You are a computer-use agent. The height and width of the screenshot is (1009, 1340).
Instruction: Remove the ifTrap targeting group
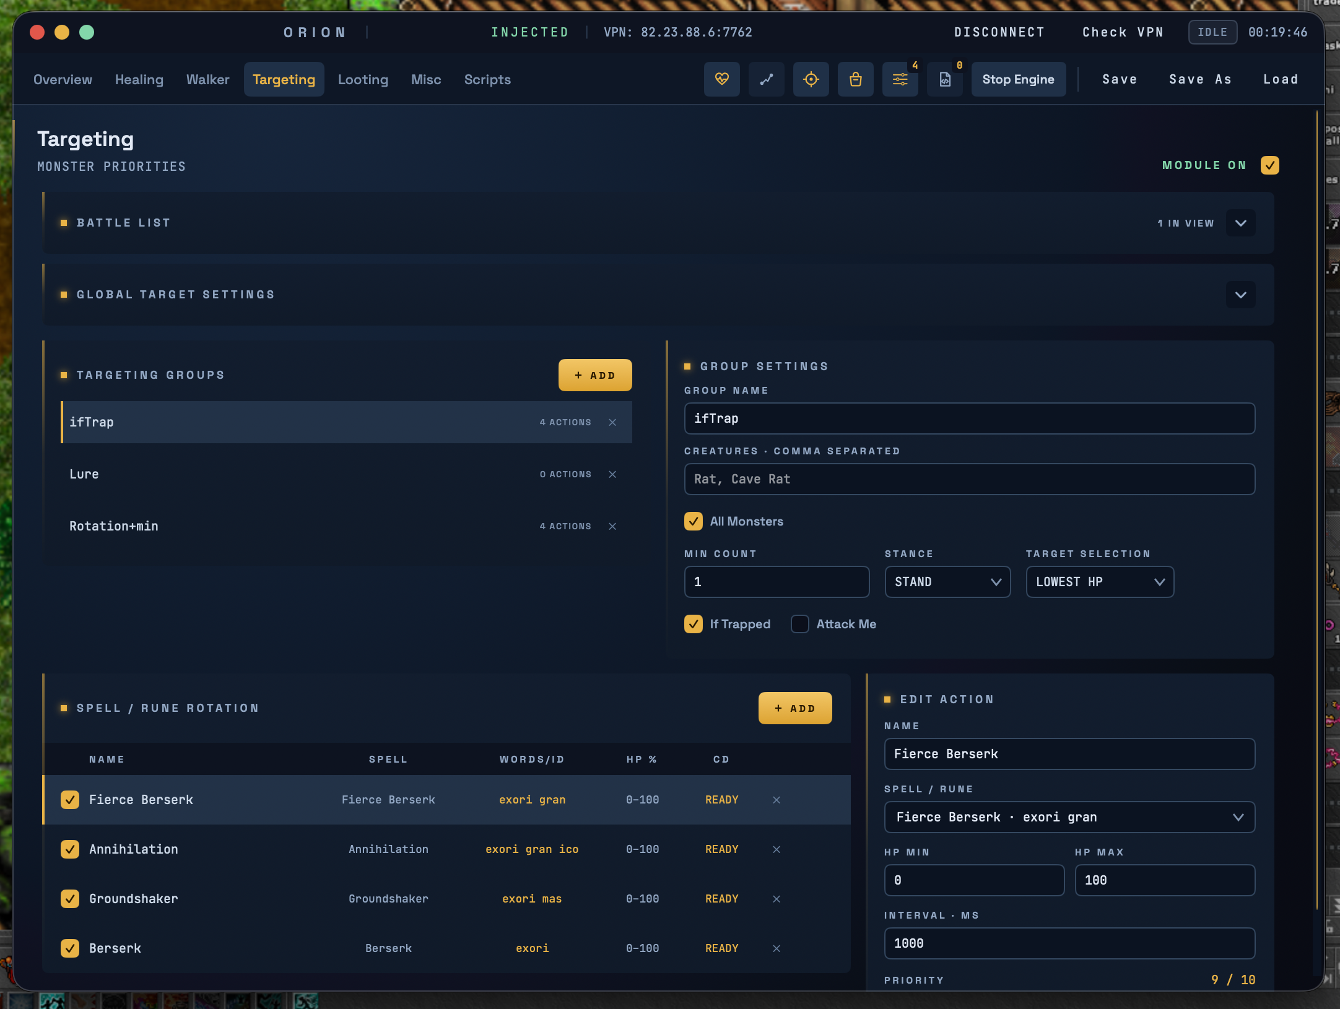pos(612,422)
